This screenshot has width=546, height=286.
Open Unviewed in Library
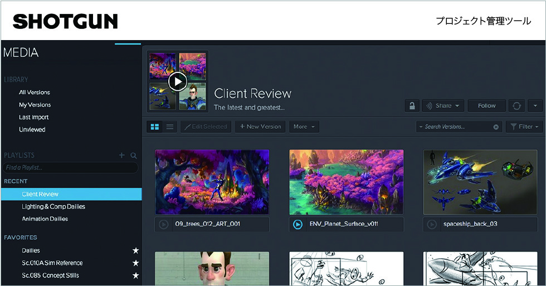[32, 130]
